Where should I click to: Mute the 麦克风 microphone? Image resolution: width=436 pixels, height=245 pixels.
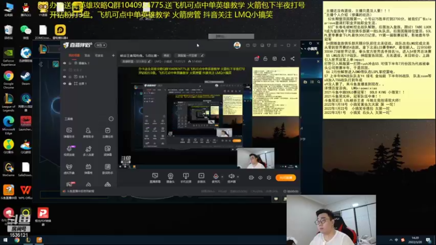(216, 178)
